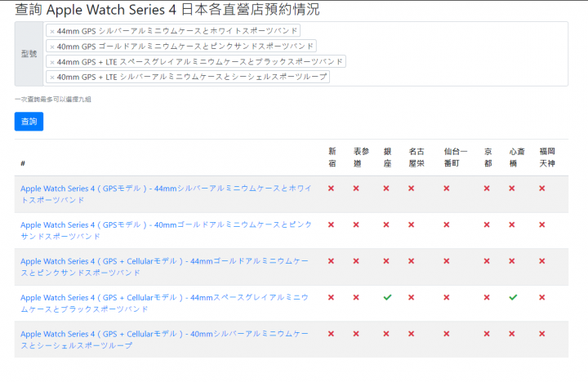
Task: Click red X for 仙台一番町 in GPS 40mm ゴールド row
Action: (x=446, y=224)
